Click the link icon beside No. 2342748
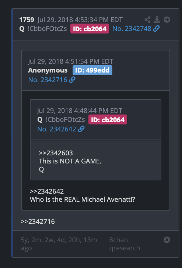This screenshot has height=268, width=182. [156, 29]
